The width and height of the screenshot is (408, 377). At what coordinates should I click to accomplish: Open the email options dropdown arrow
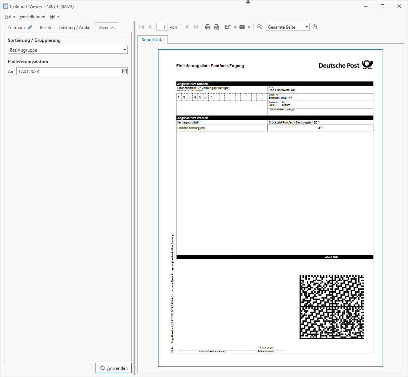coord(249,27)
